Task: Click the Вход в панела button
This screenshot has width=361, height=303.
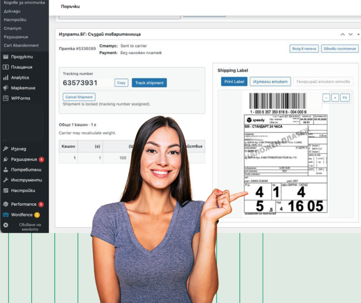Action: (x=304, y=49)
